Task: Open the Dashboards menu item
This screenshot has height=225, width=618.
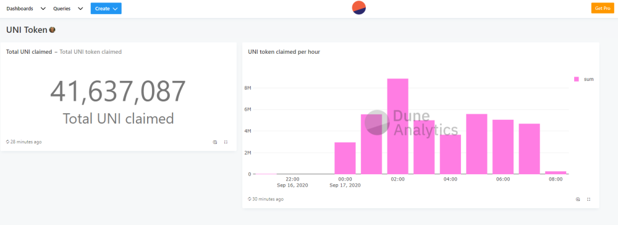Action: click(20, 9)
